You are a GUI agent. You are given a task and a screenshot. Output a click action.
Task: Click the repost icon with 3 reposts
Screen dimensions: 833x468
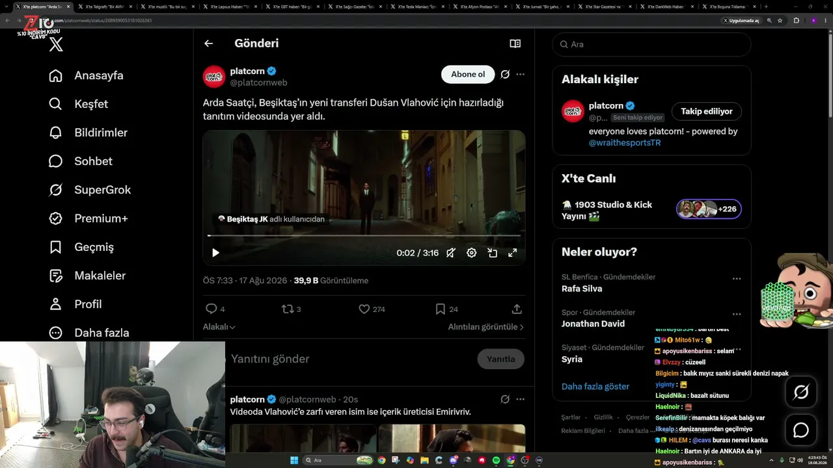coord(287,309)
